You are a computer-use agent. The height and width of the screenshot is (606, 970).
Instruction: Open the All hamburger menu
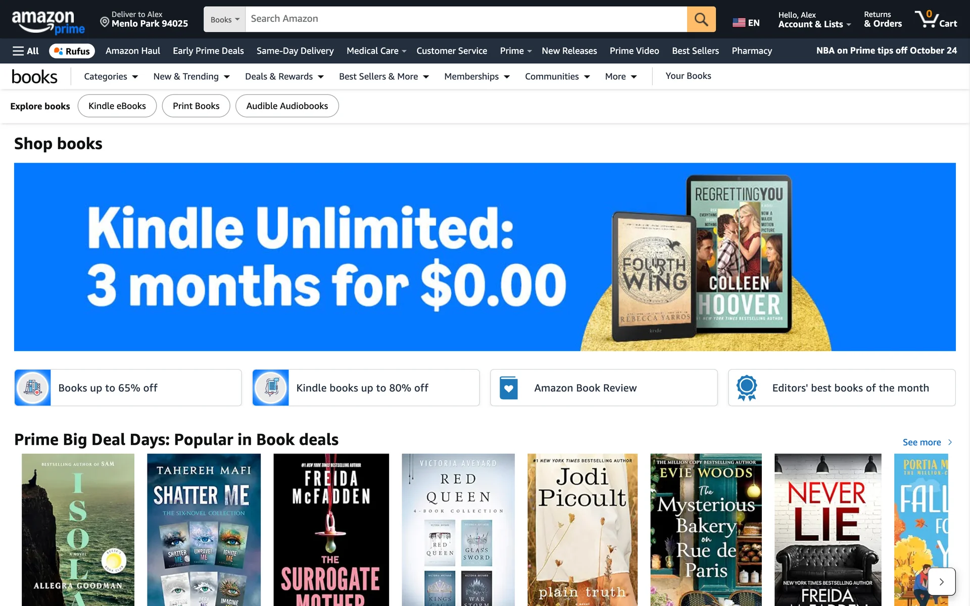coord(26,51)
